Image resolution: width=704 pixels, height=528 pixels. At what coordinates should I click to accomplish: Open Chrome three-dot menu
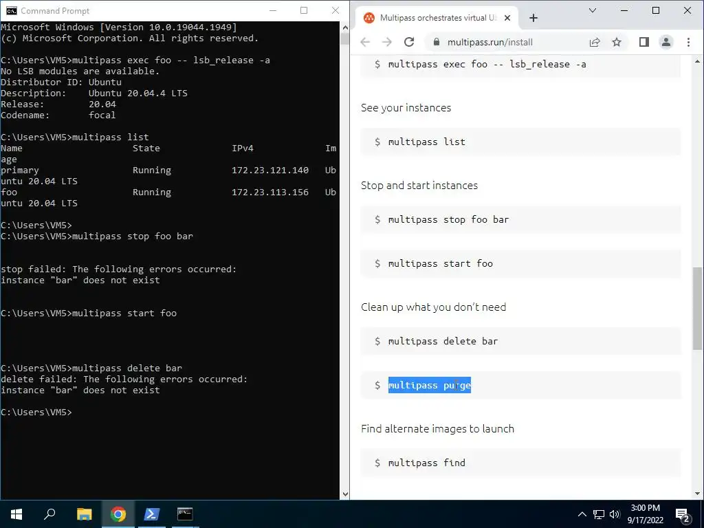688,42
